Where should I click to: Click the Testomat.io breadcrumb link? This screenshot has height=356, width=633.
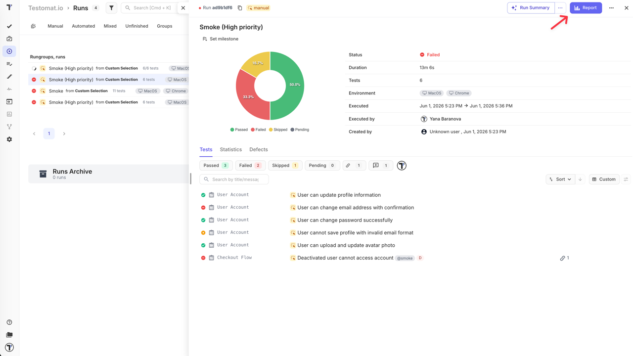coord(45,8)
